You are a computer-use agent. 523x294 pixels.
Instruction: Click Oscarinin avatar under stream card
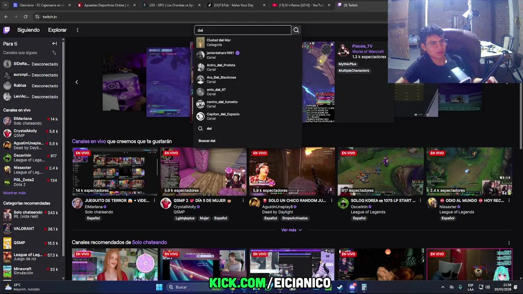(343, 203)
